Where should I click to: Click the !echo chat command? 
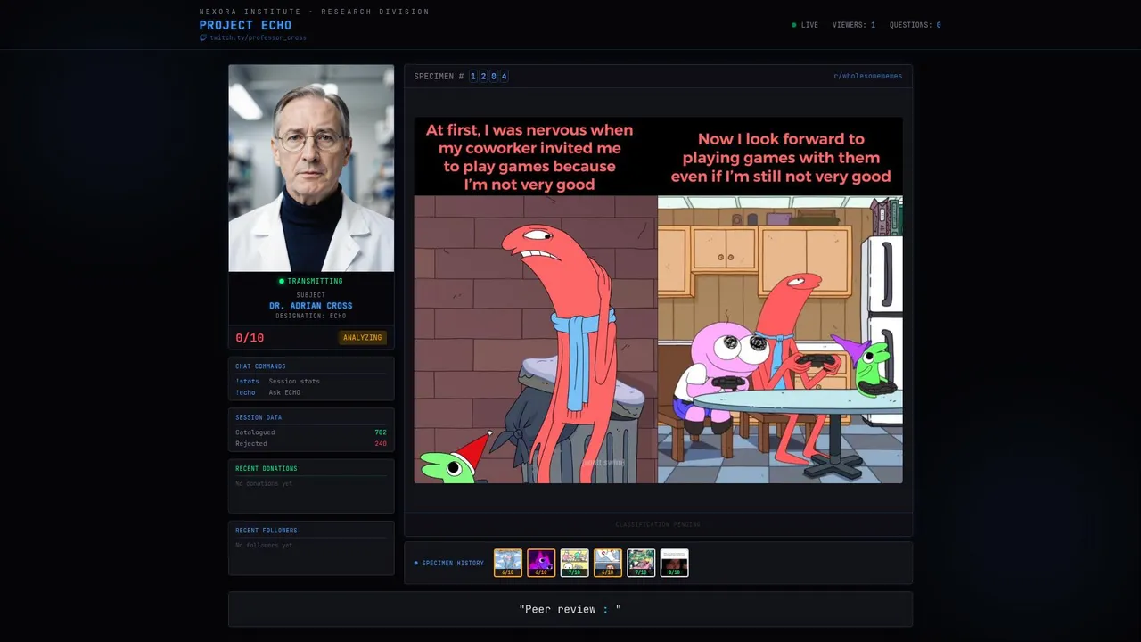[245, 392]
